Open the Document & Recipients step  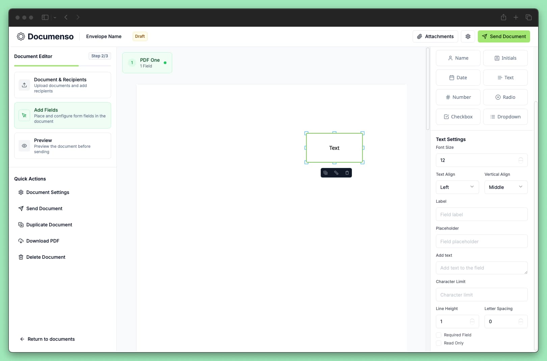tap(62, 85)
